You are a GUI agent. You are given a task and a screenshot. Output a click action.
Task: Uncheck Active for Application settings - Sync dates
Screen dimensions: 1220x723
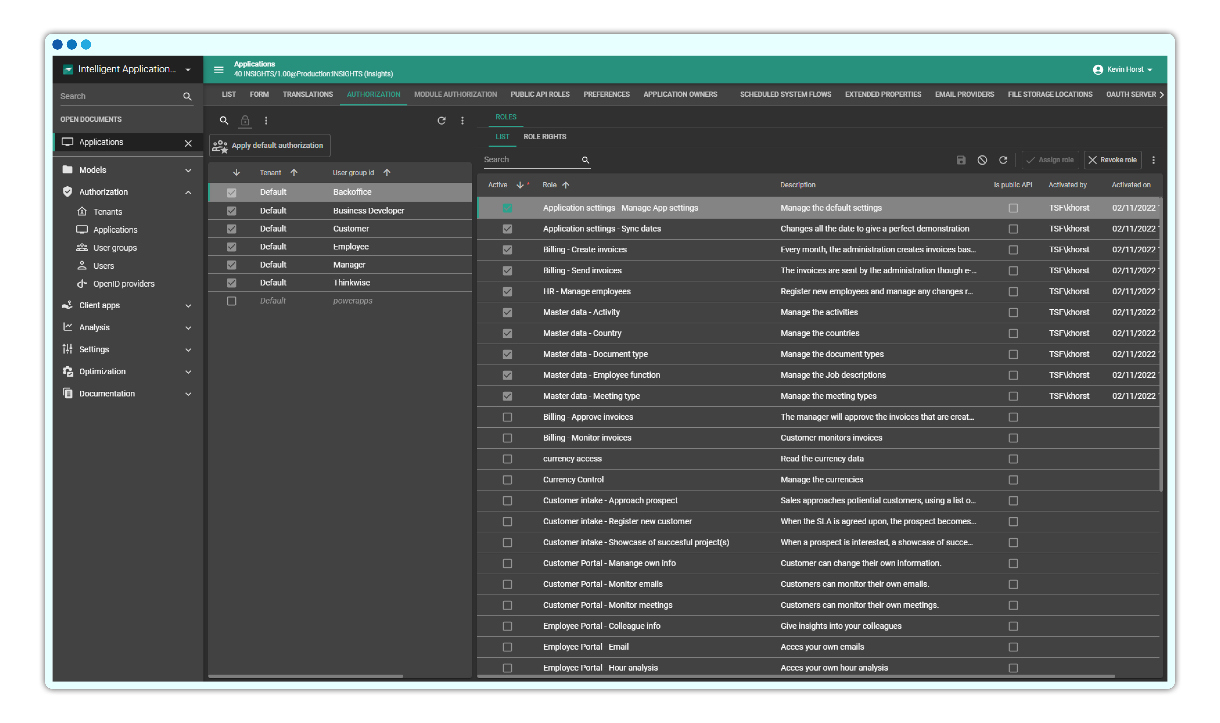click(508, 229)
